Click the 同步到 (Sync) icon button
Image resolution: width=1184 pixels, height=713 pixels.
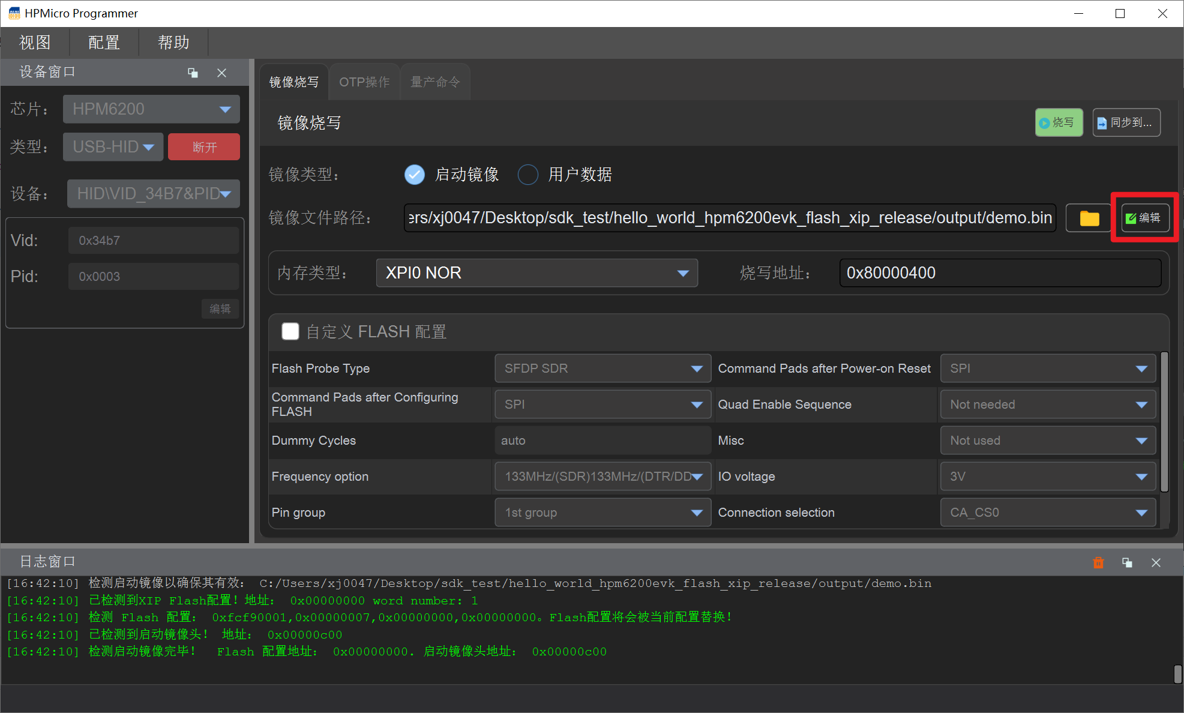point(1129,121)
